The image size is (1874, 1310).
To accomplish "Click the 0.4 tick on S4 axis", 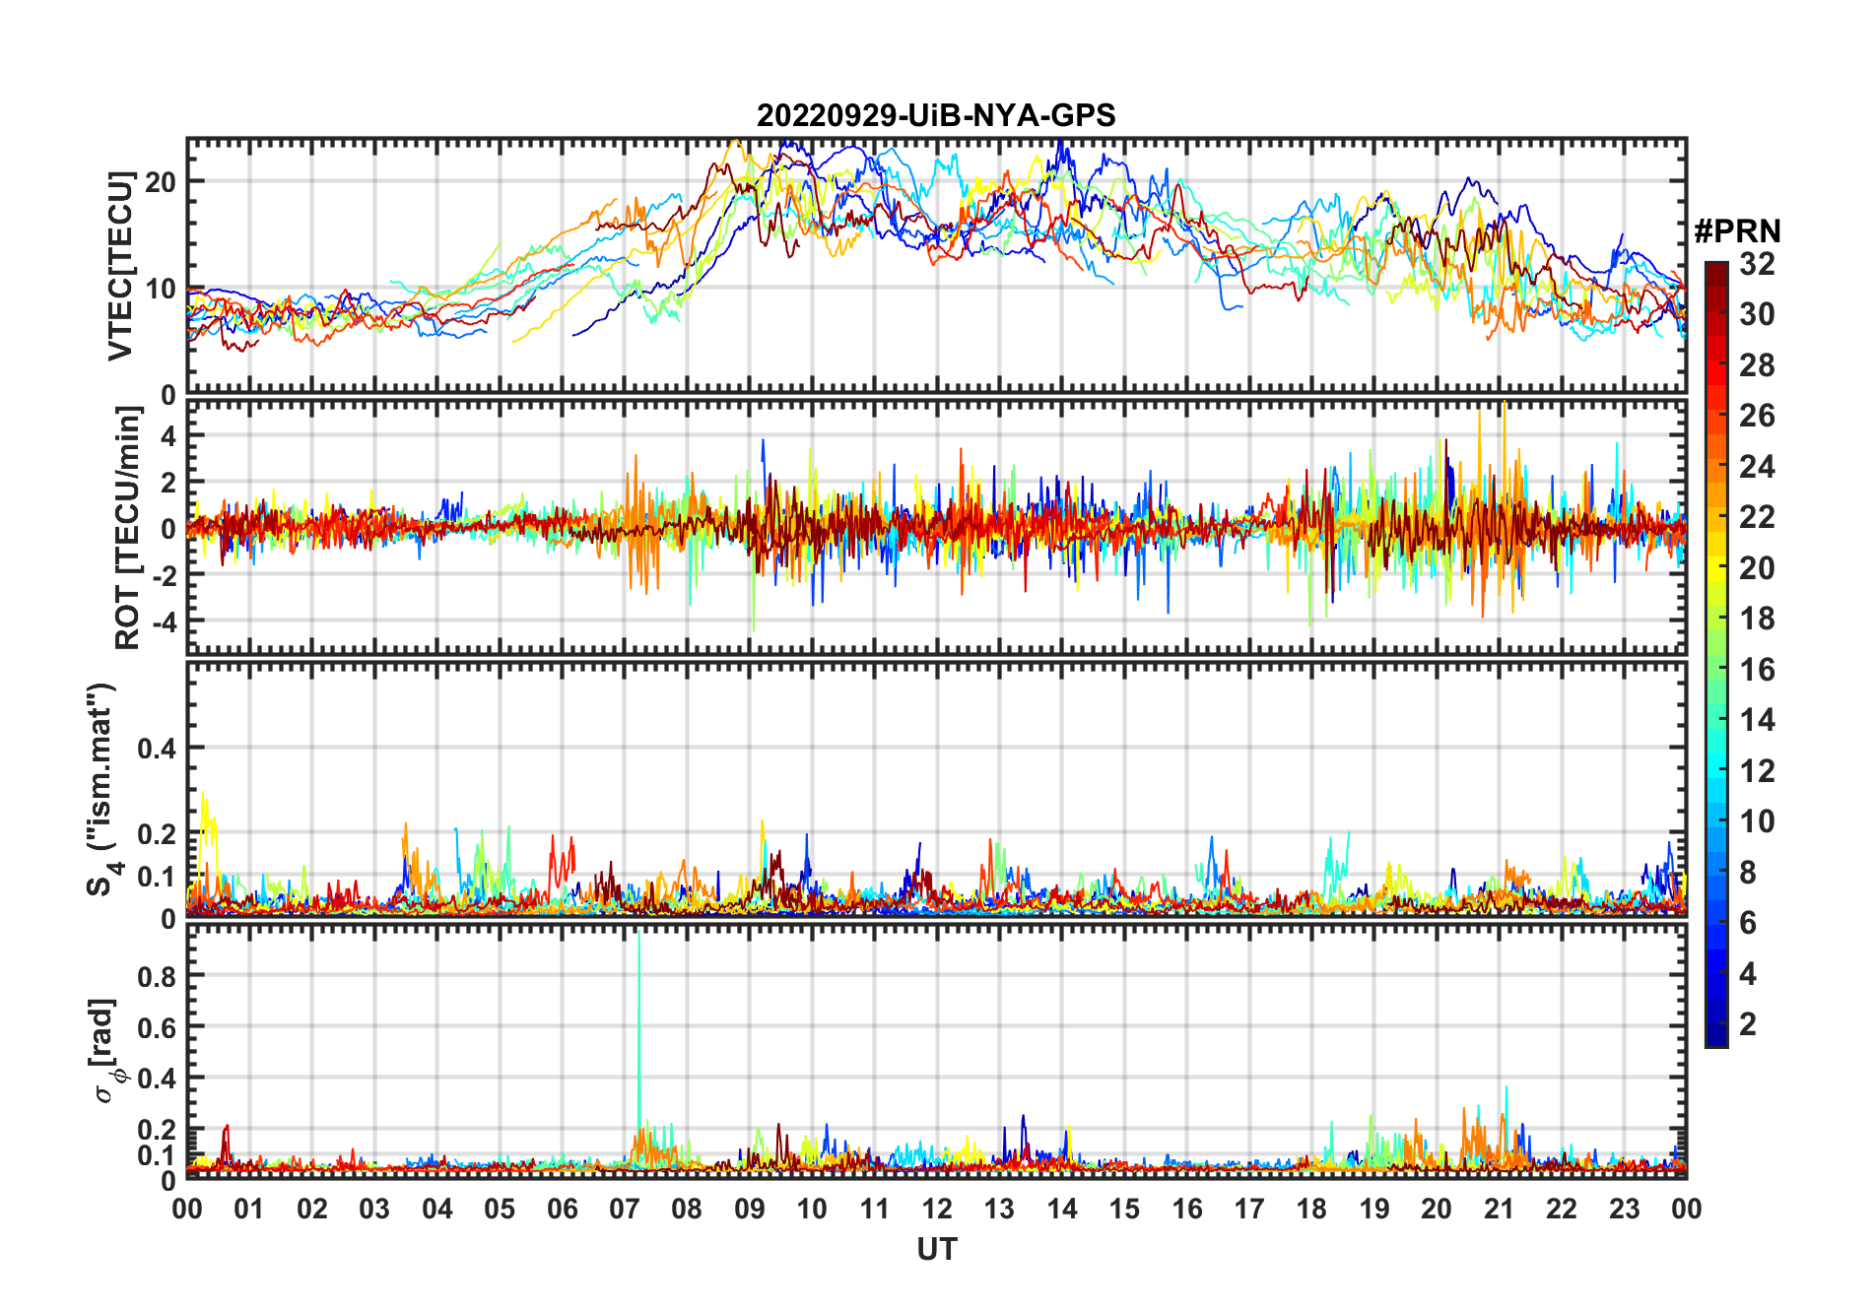I will point(157,749).
